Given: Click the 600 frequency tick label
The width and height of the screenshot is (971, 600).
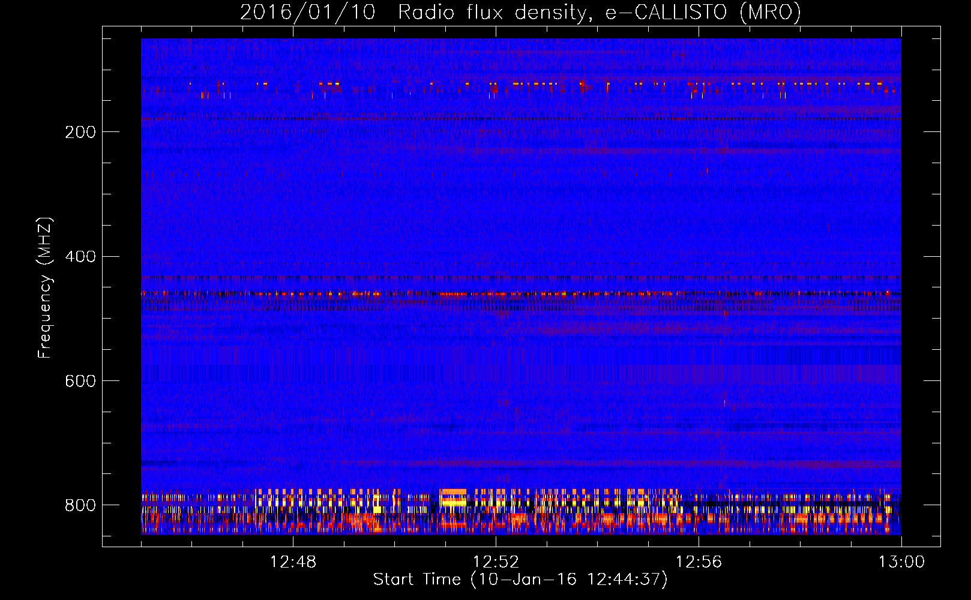Looking at the screenshot, I should 80,381.
